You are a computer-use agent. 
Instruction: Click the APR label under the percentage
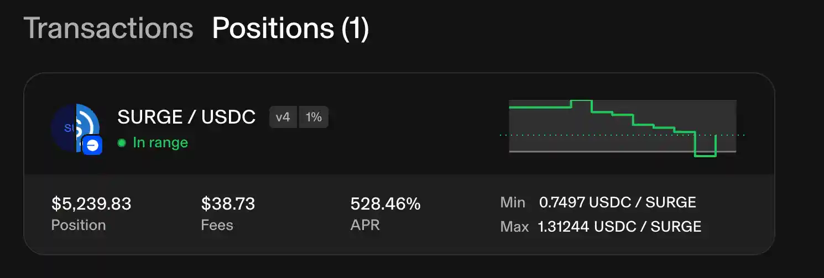point(365,225)
